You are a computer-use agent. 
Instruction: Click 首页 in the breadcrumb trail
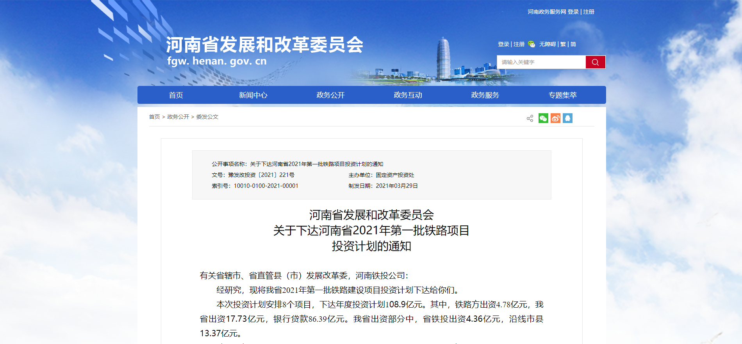pyautogui.click(x=154, y=117)
